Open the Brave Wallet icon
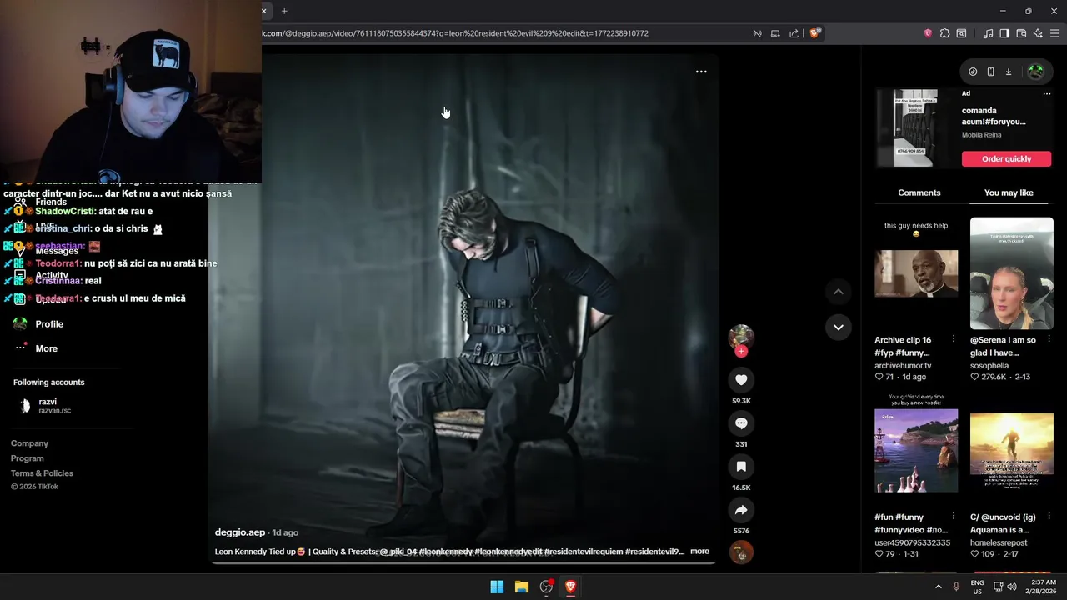Viewport: 1067px width, 600px height. pos(1021,33)
